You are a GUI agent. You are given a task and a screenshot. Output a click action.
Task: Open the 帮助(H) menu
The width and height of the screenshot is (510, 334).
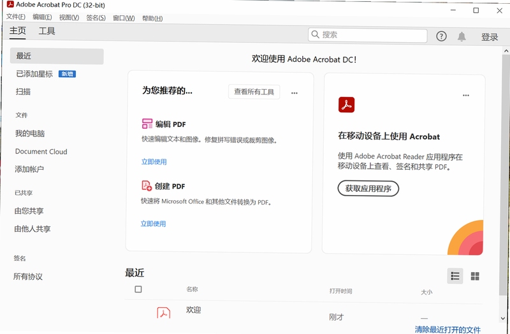pyautogui.click(x=152, y=18)
